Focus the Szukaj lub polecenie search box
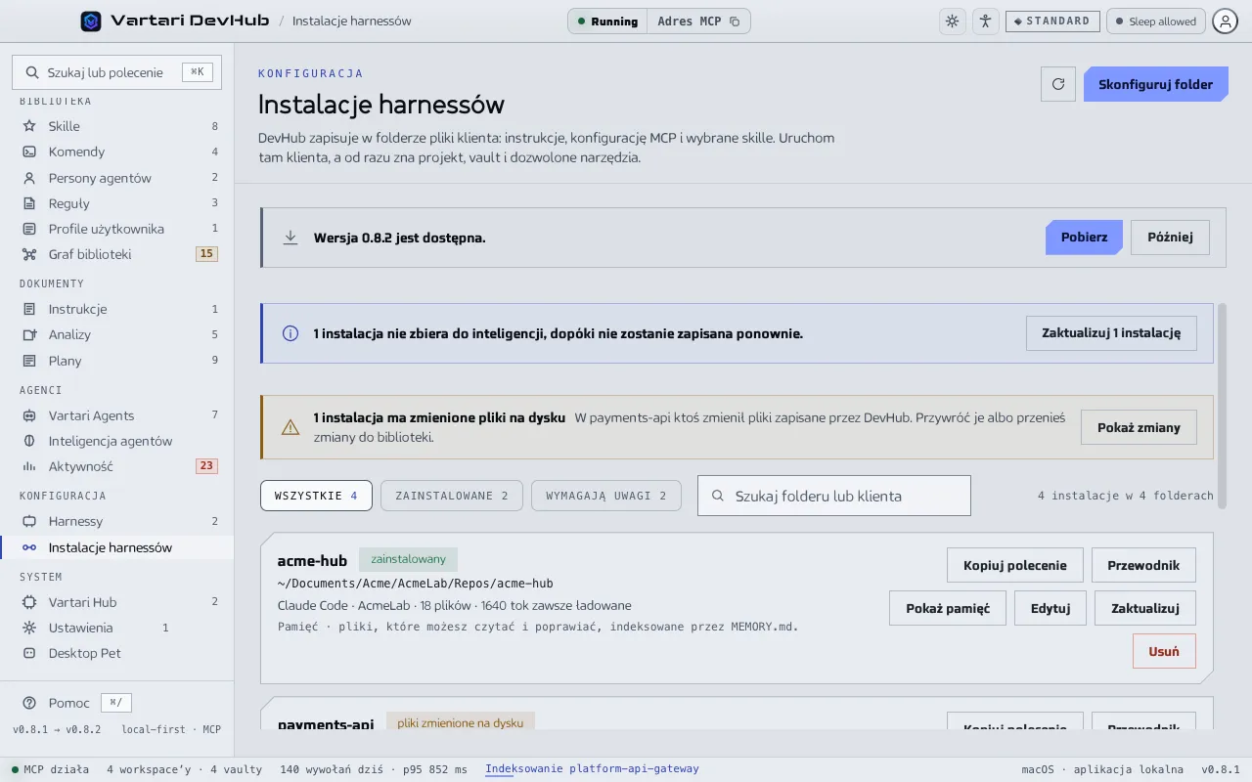Viewport: 1252px width, 782px height. coord(117,72)
